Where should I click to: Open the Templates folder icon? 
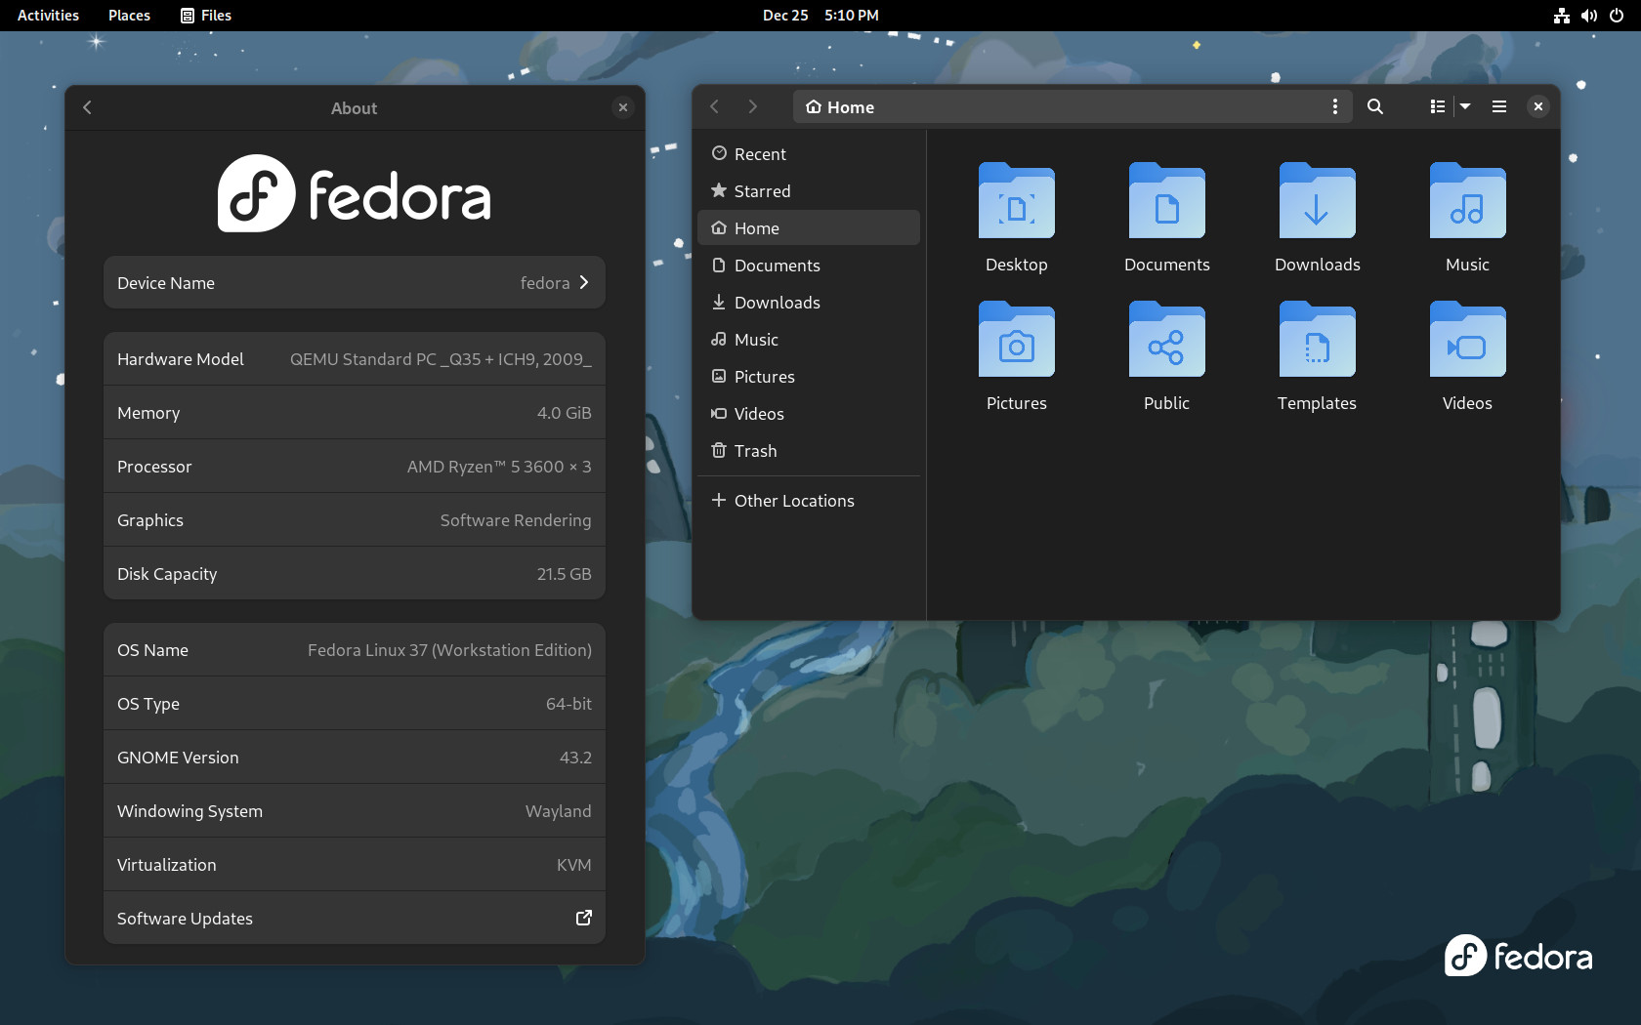1317,340
